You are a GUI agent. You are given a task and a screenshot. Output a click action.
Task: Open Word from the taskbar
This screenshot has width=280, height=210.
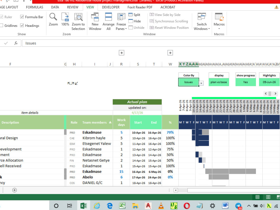click(225, 206)
